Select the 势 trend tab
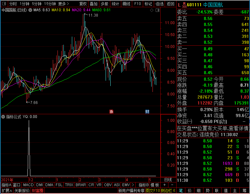 207,191
